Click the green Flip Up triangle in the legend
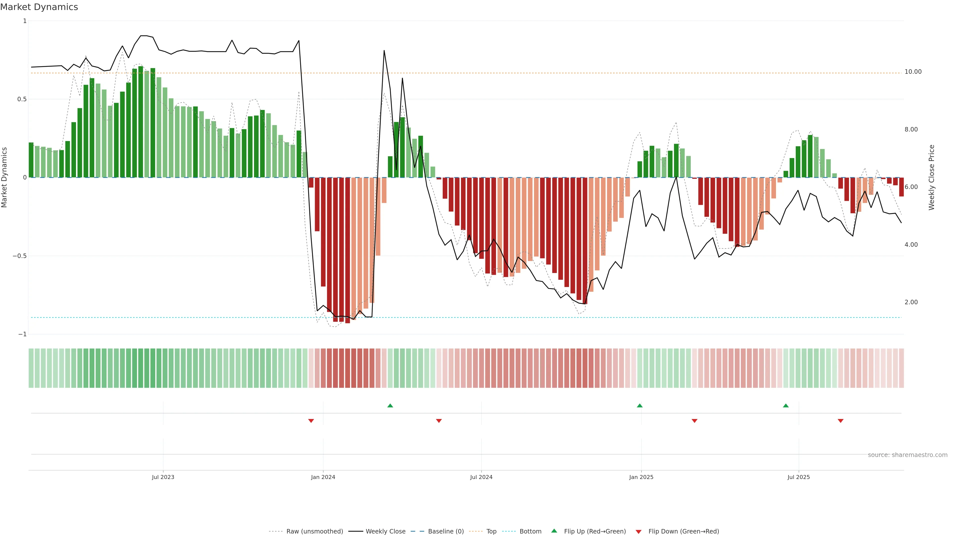Screen dimensions: 960x540 [554, 531]
